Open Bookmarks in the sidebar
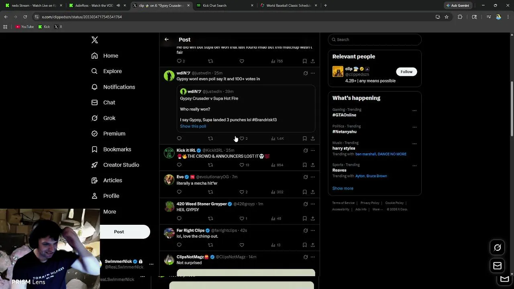 (x=111, y=149)
